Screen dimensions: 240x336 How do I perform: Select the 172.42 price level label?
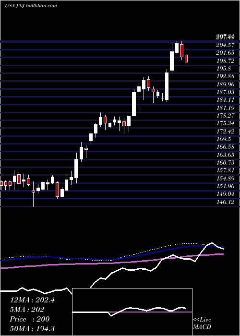tap(225, 131)
